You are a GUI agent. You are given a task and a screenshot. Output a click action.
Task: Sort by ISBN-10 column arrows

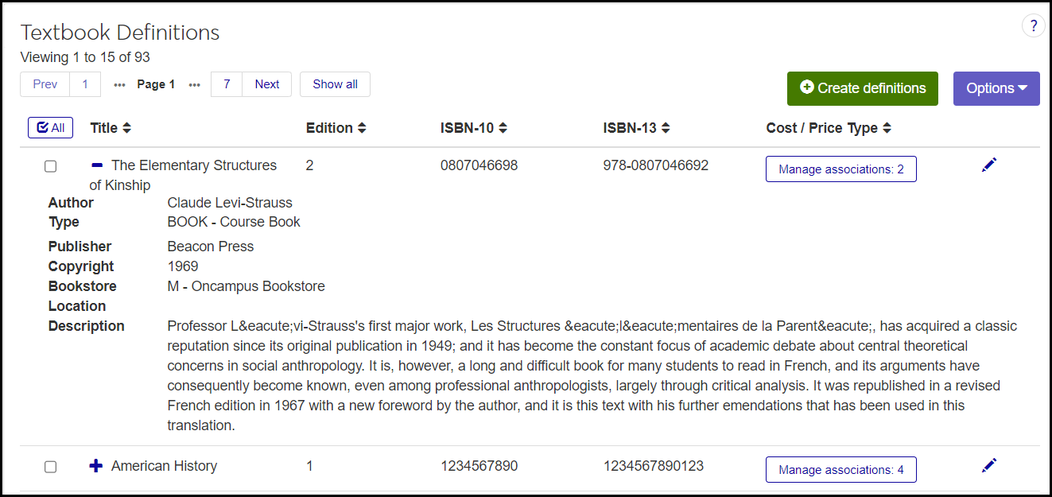[x=503, y=128]
